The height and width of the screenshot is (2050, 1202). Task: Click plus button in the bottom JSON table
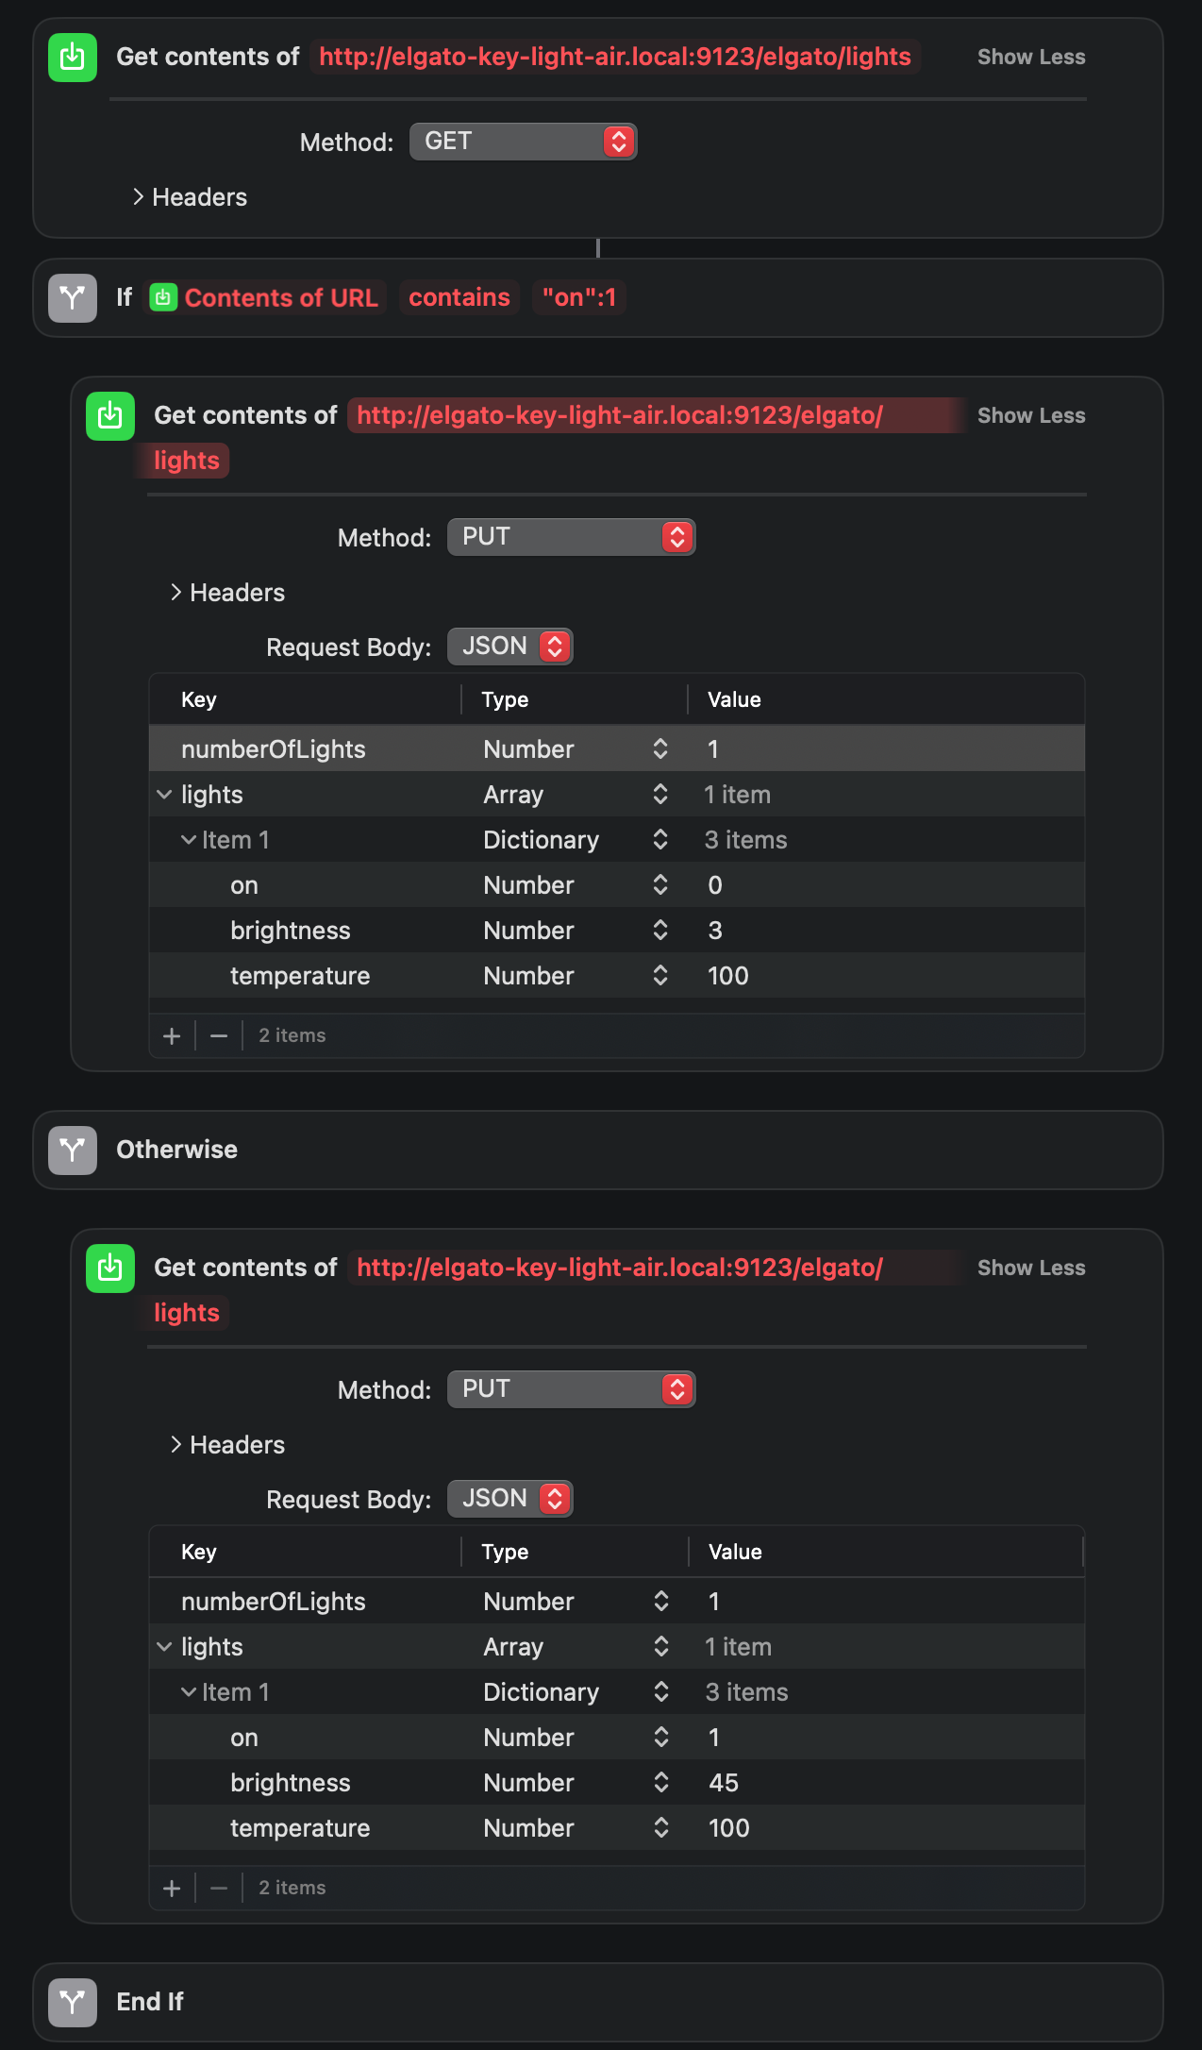(x=172, y=1888)
